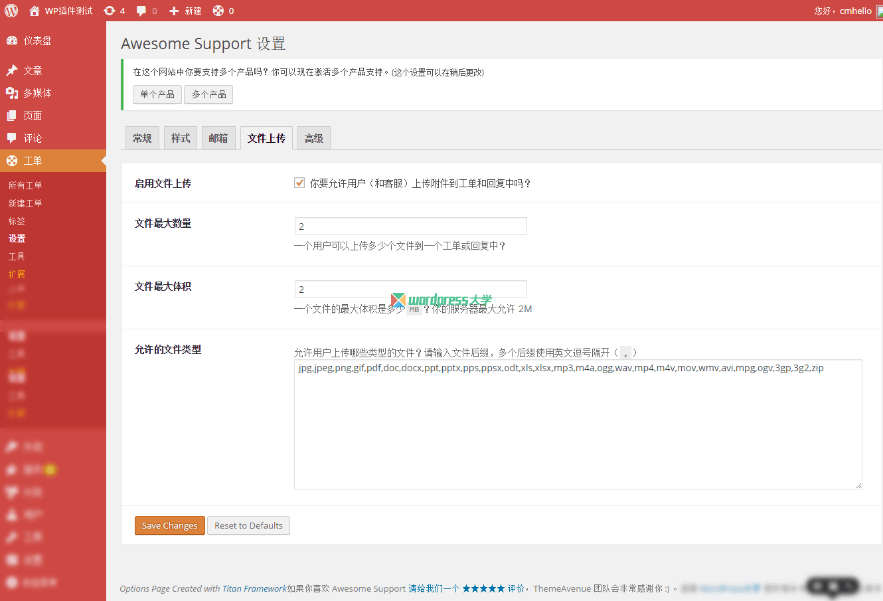The height and width of the screenshot is (601, 883).
Task: Open 页面 pages in sidebar
Action: (x=53, y=116)
